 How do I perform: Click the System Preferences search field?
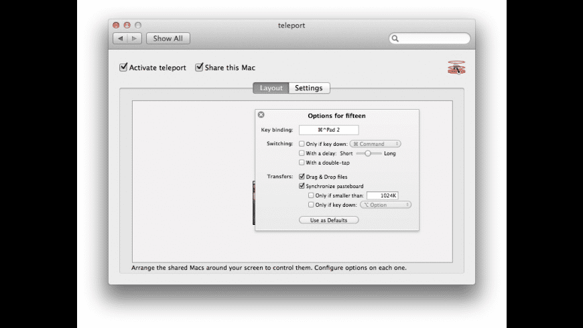click(430, 39)
